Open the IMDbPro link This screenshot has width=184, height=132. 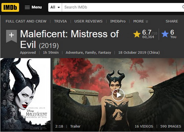118,21
